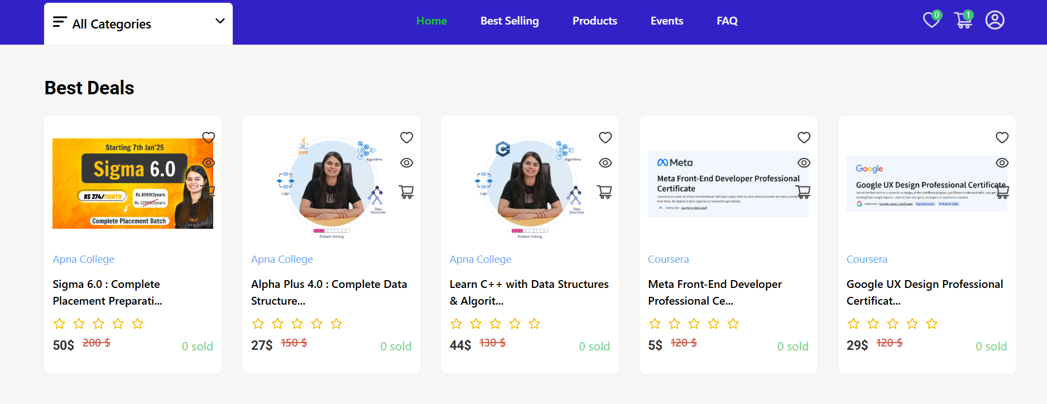Expand the All Categories dropdown chevron

tap(220, 21)
